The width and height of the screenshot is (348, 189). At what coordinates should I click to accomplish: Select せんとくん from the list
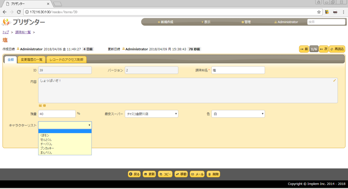[x=65, y=140]
